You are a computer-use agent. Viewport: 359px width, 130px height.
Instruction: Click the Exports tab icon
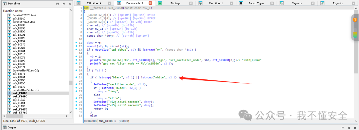322,3
